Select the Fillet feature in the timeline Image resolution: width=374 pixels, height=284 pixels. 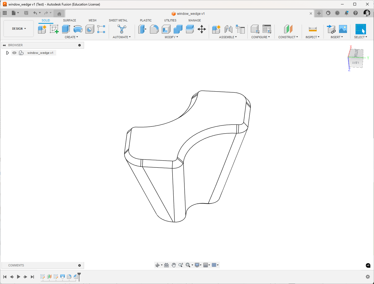69,277
